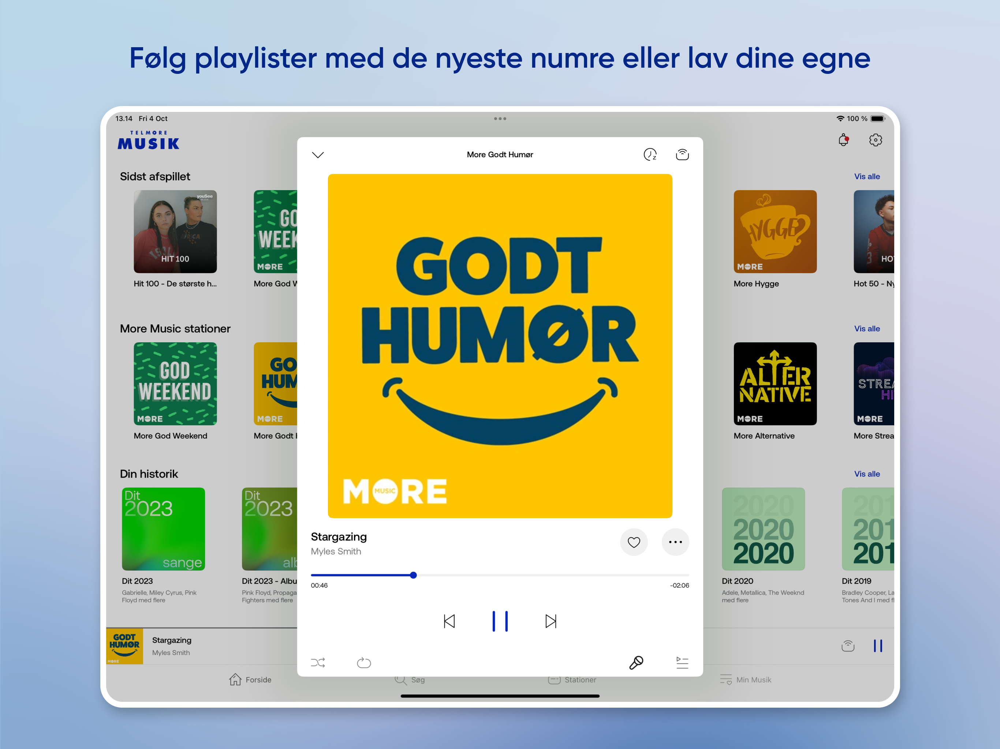Tap the Wi-Fi status icon

click(840, 118)
